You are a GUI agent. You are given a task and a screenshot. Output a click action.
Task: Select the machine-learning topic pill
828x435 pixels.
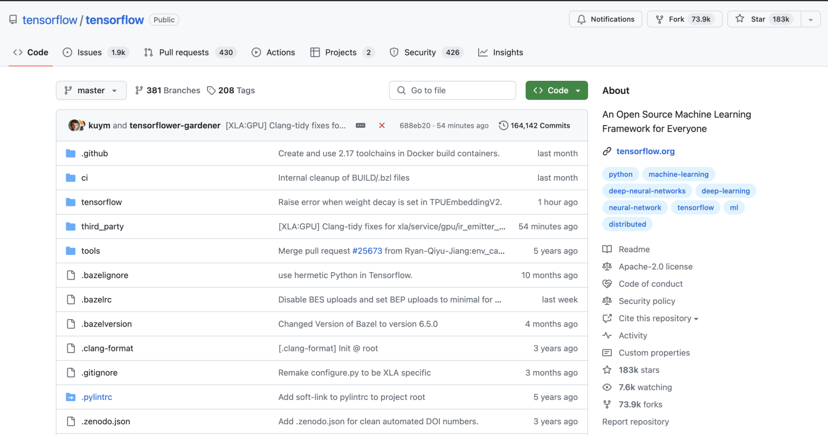click(678, 174)
